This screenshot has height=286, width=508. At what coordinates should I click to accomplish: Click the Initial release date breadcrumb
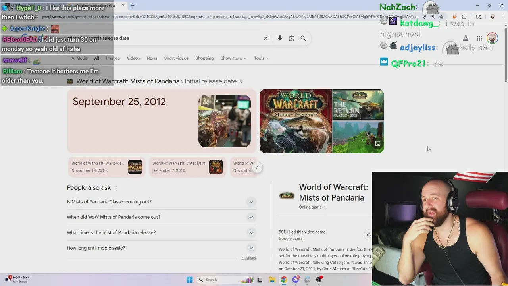(x=211, y=81)
